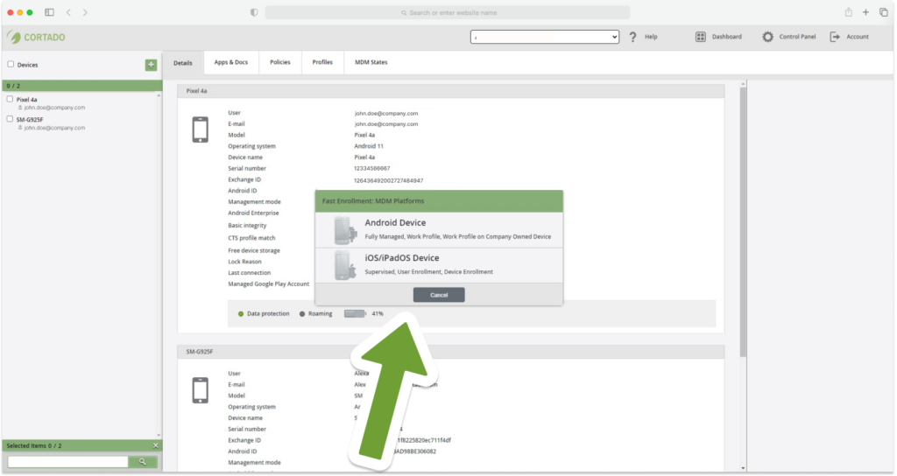Open the Help question mark icon
The image size is (897, 476).
(x=632, y=37)
